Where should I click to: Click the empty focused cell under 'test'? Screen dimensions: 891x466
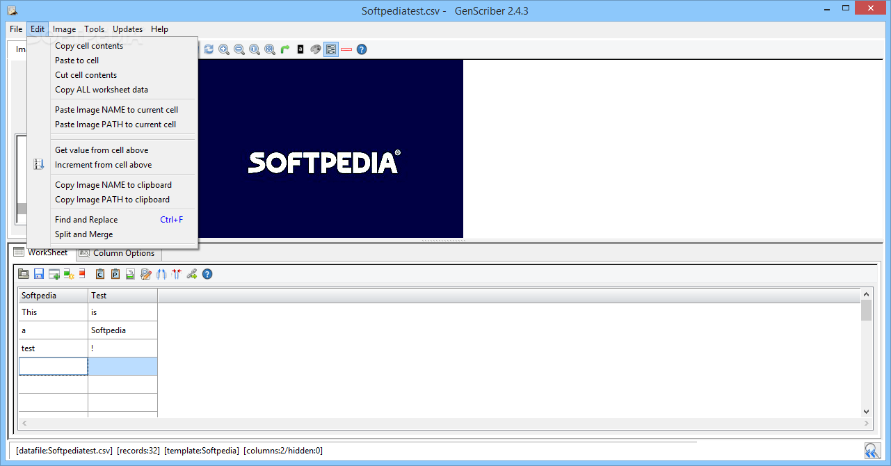[x=53, y=367]
